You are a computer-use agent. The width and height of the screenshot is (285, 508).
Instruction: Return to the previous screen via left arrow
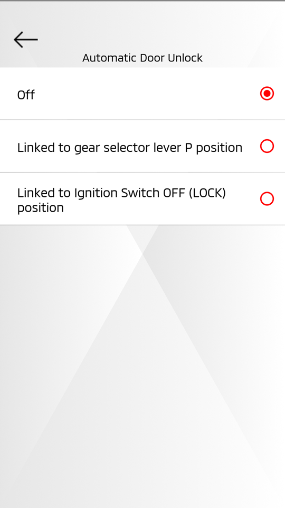pos(26,40)
